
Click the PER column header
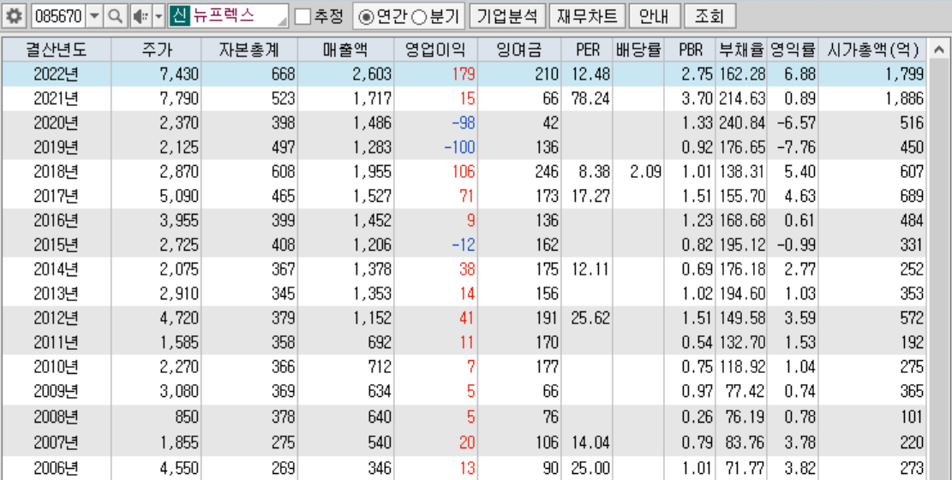[586, 50]
